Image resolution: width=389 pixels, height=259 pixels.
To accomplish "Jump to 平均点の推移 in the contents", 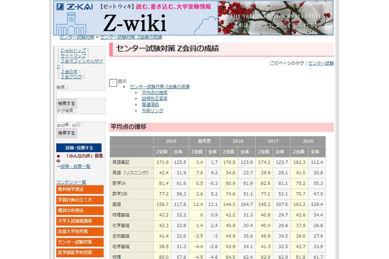I will tap(154, 92).
